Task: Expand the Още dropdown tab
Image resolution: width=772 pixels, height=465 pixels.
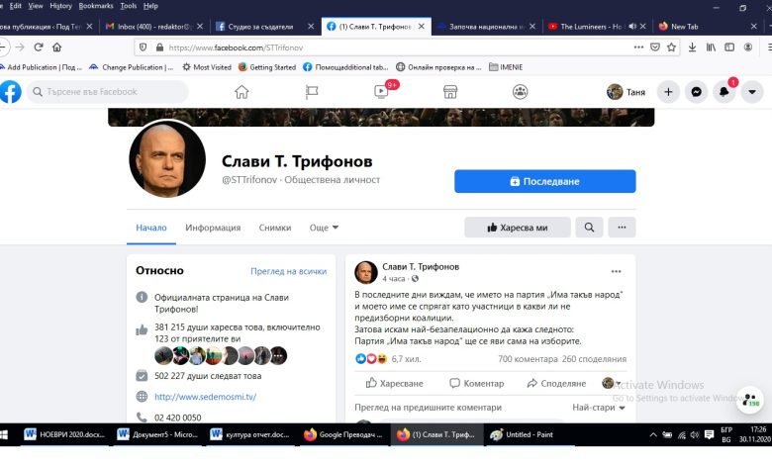Action: (324, 228)
